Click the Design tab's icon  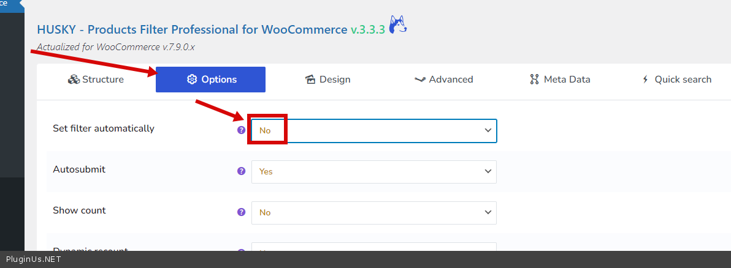tap(310, 80)
